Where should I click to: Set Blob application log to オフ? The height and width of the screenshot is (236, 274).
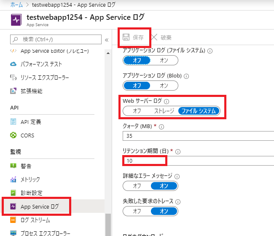(137, 86)
